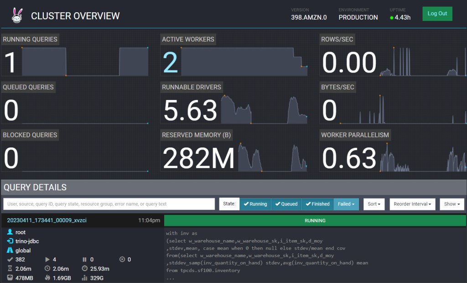This screenshot has width=467, height=283.
Task: Toggle the Queued state filter
Action: [x=286, y=204]
